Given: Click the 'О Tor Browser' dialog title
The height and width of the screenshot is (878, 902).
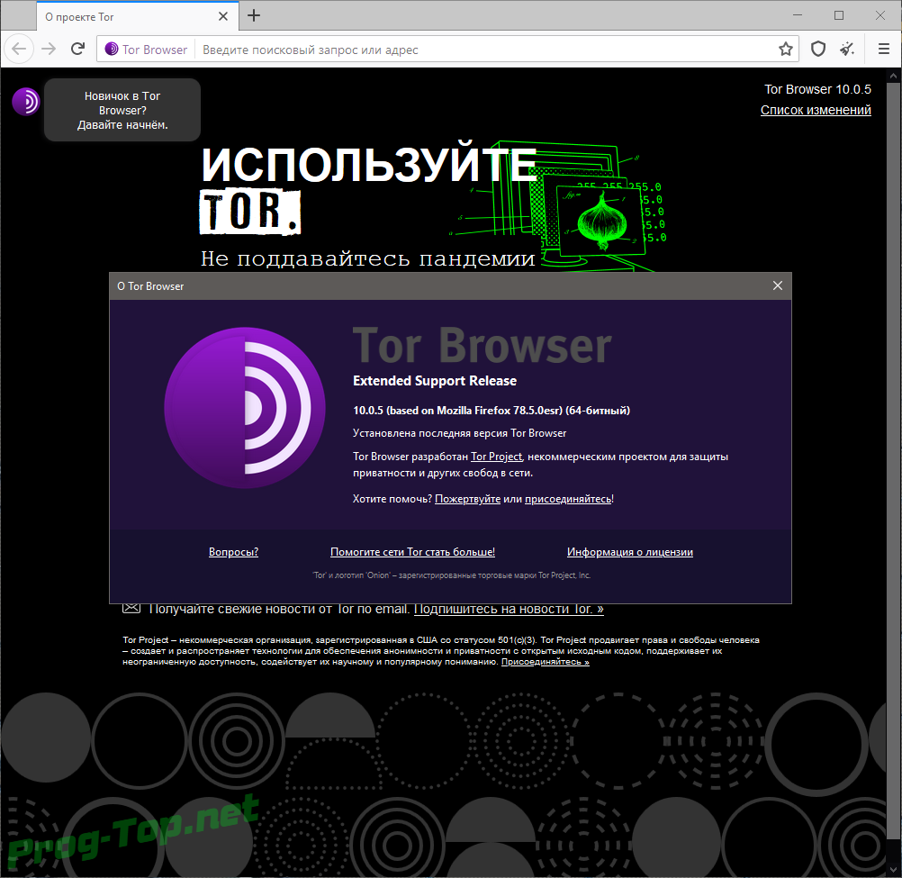Looking at the screenshot, I should pyautogui.click(x=150, y=286).
